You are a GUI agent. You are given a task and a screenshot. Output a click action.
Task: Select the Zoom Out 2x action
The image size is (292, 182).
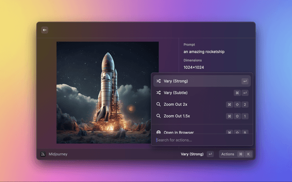(176, 104)
